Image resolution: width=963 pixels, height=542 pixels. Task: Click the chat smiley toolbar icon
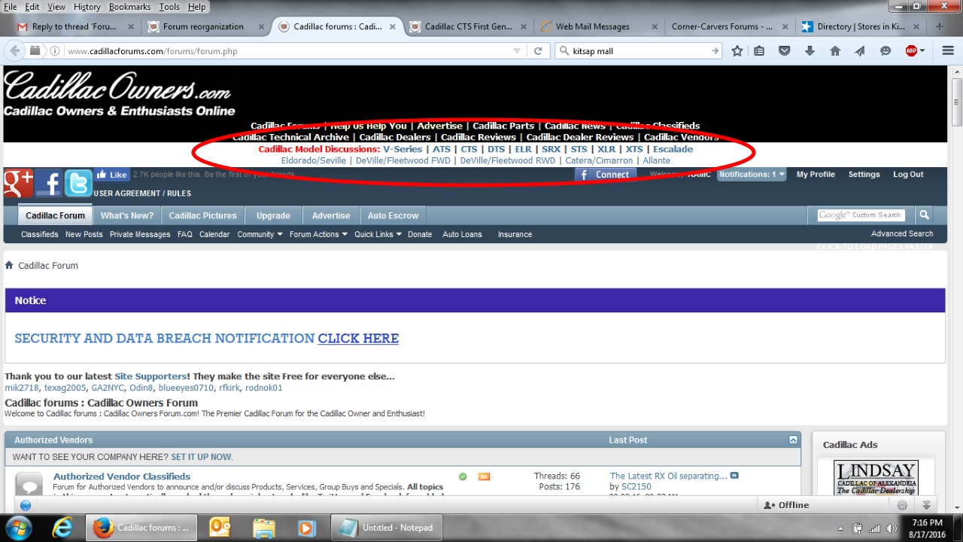click(886, 51)
